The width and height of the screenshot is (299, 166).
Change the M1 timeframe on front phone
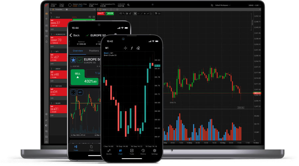(107, 48)
